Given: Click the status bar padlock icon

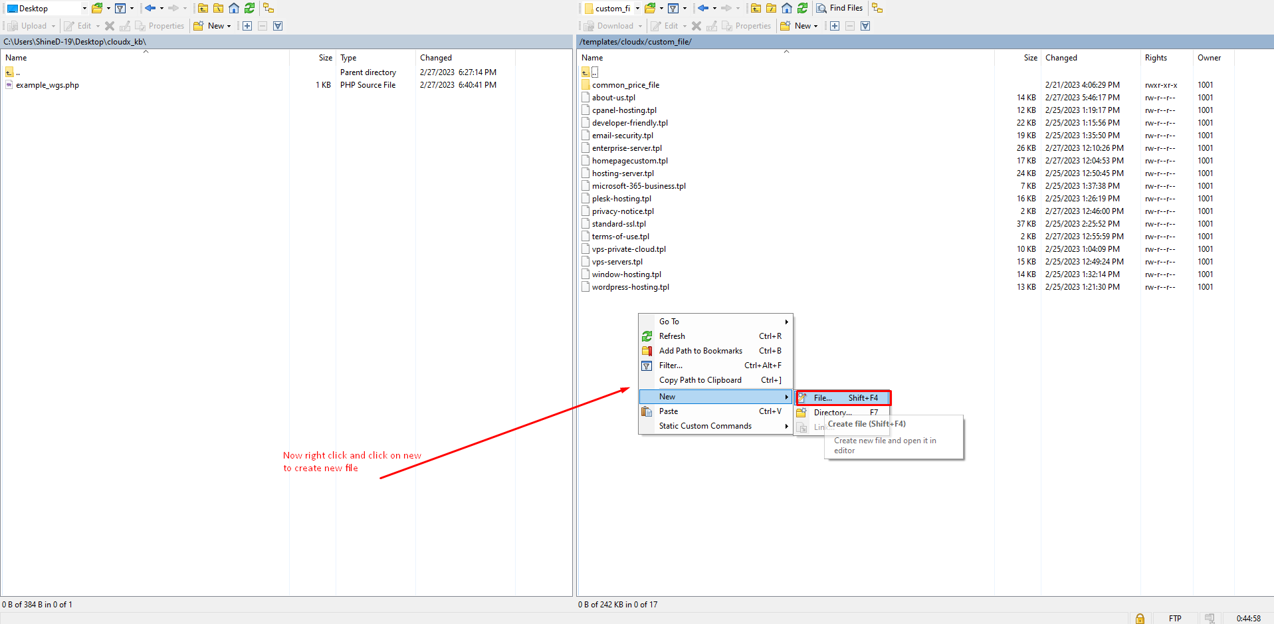Looking at the screenshot, I should point(1140,618).
